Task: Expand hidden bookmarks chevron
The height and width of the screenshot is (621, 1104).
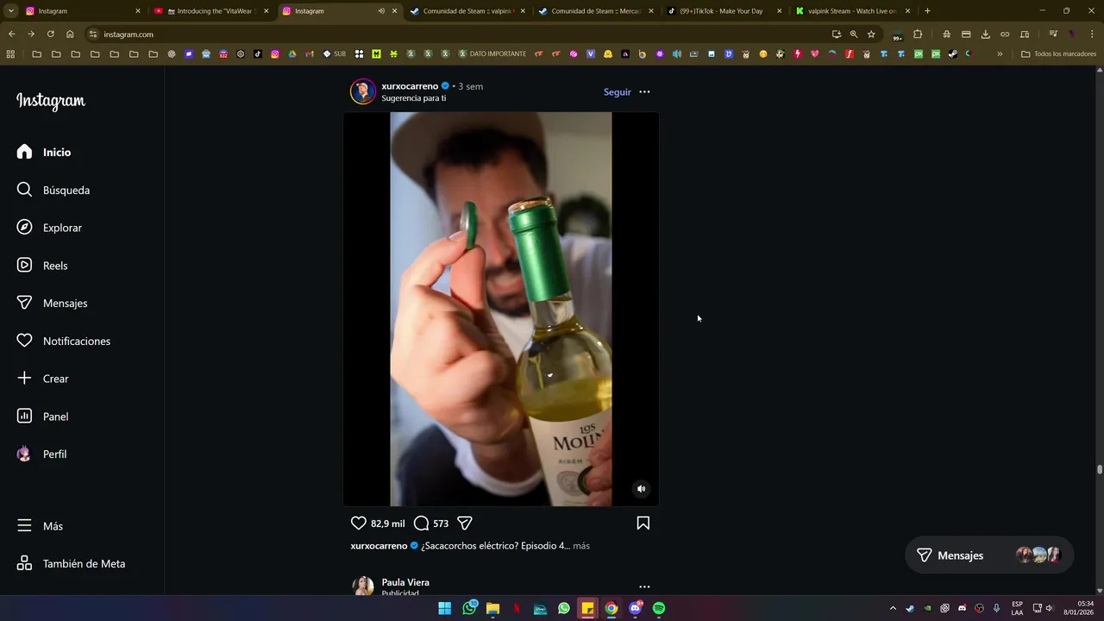Action: [x=1000, y=53]
